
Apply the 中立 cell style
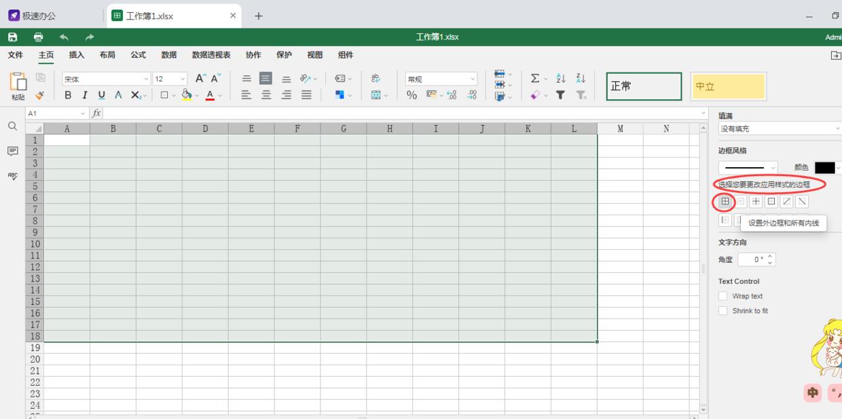pos(728,87)
